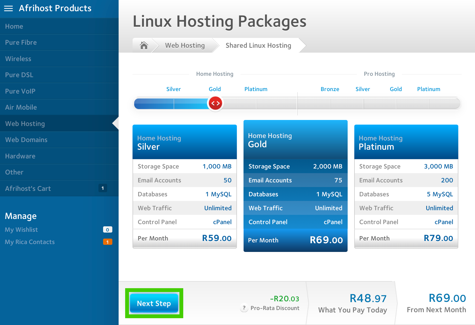The height and width of the screenshot is (325, 475).
Task: Open Afrihost's Cart badge
Action: point(103,188)
